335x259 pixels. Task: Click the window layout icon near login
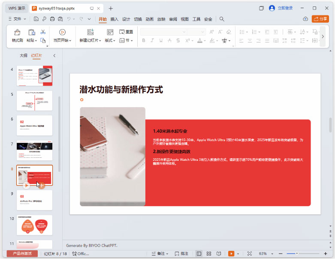coord(261,8)
